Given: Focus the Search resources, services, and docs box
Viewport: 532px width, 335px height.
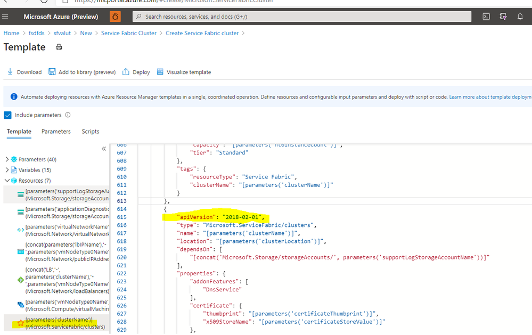Looking at the screenshot, I should point(301,17).
